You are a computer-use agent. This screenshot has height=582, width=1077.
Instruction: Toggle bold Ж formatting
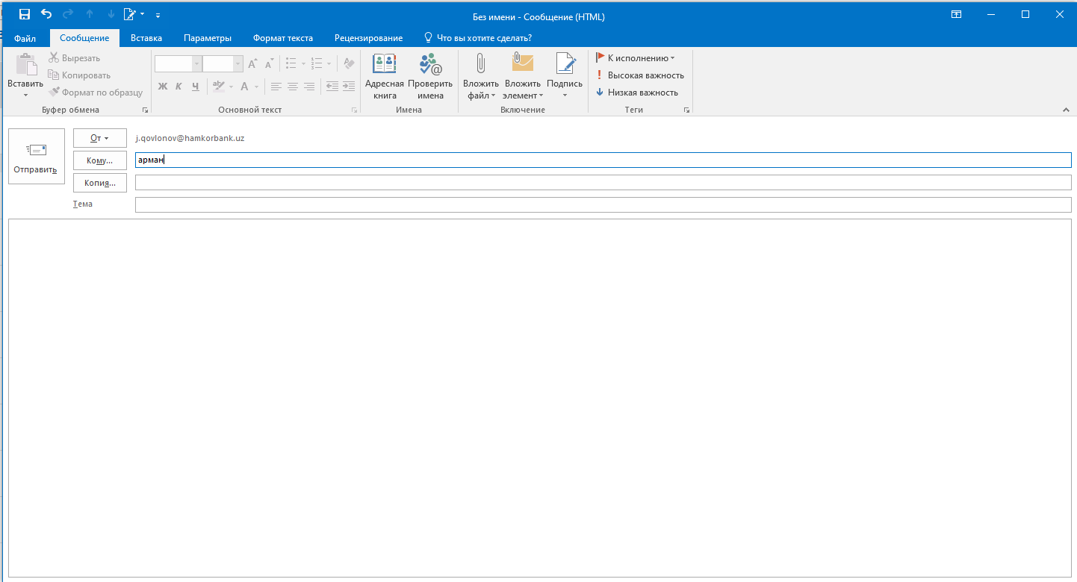click(x=162, y=87)
